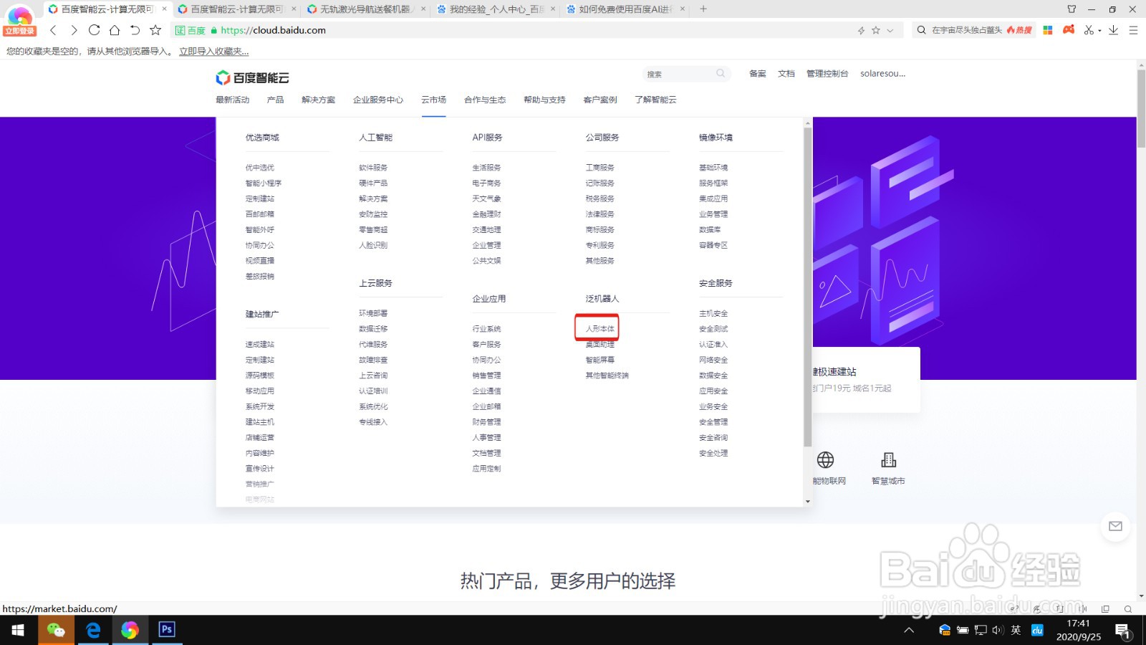Open WeChat from taskbar

pyautogui.click(x=56, y=630)
